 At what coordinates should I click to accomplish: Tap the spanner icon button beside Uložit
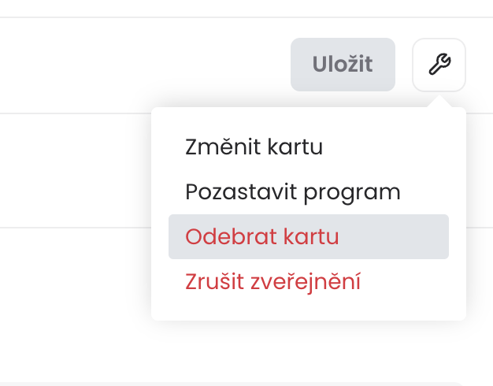439,65
